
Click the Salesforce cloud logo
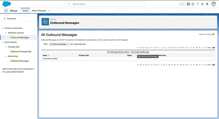[7, 4]
